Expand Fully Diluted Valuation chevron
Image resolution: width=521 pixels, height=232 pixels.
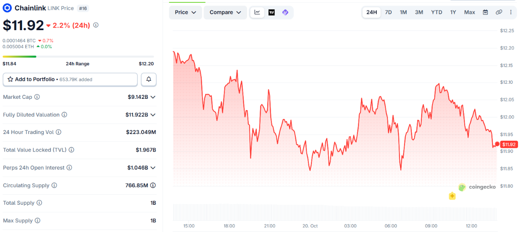153,115
